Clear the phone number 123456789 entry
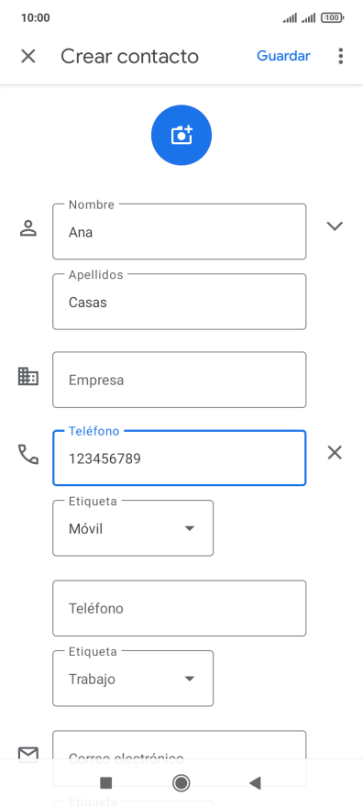 (335, 453)
